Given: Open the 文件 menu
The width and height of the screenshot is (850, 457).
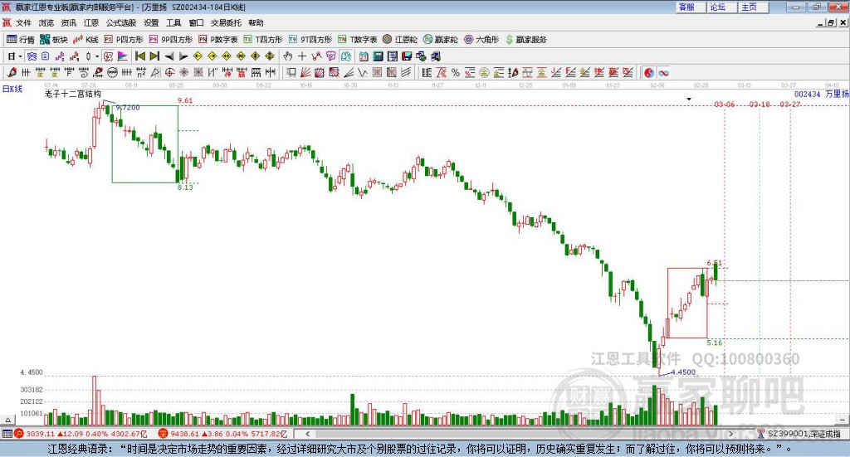Looking at the screenshot, I should (23, 22).
